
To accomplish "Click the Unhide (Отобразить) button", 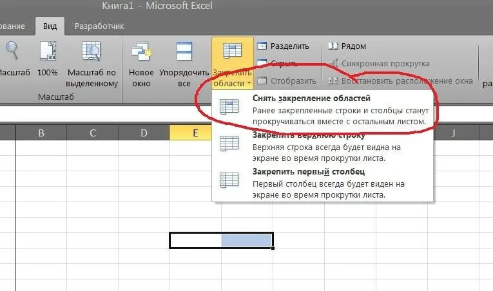I will 287,80.
